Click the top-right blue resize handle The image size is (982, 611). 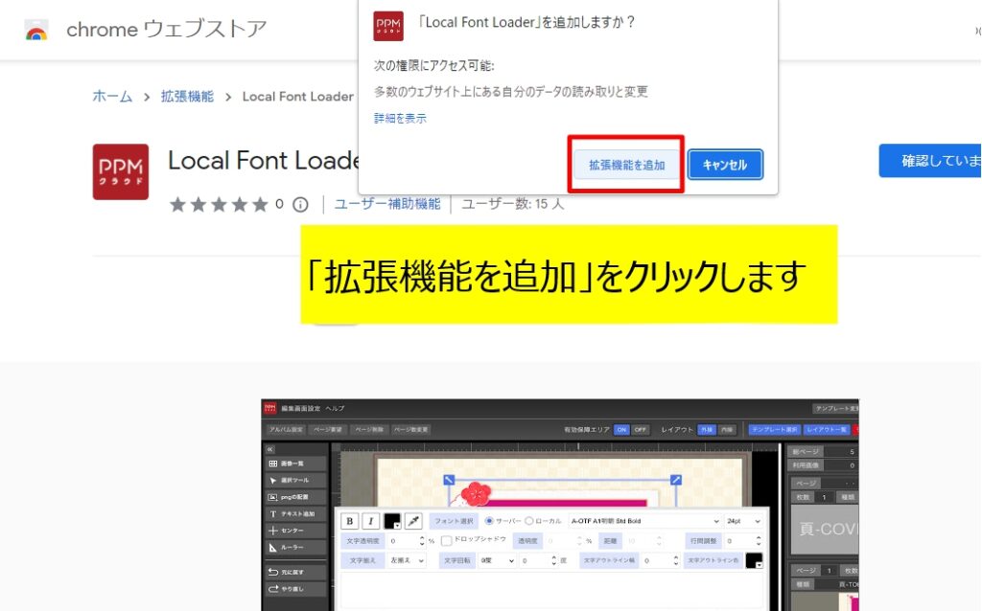coord(675,480)
